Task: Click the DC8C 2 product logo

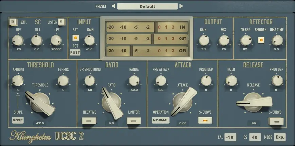Action: point(70,136)
